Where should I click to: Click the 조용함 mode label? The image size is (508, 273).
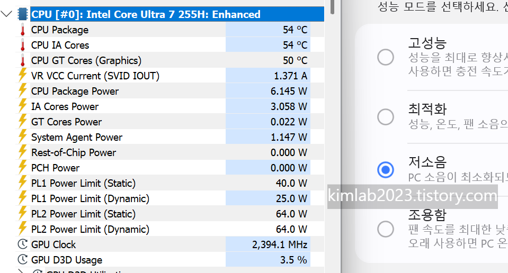tap(427, 215)
